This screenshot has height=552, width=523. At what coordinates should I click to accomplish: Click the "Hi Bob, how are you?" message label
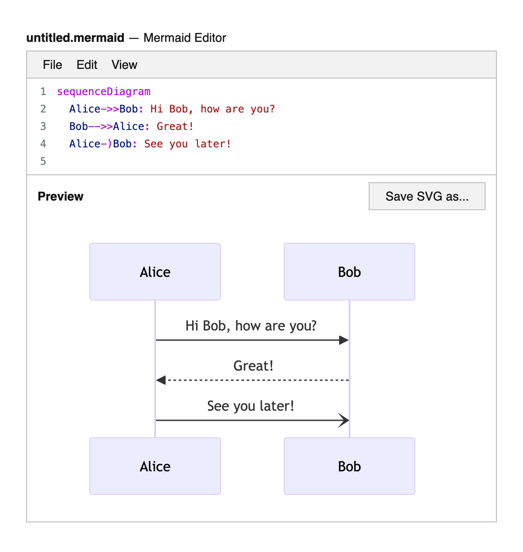click(251, 326)
